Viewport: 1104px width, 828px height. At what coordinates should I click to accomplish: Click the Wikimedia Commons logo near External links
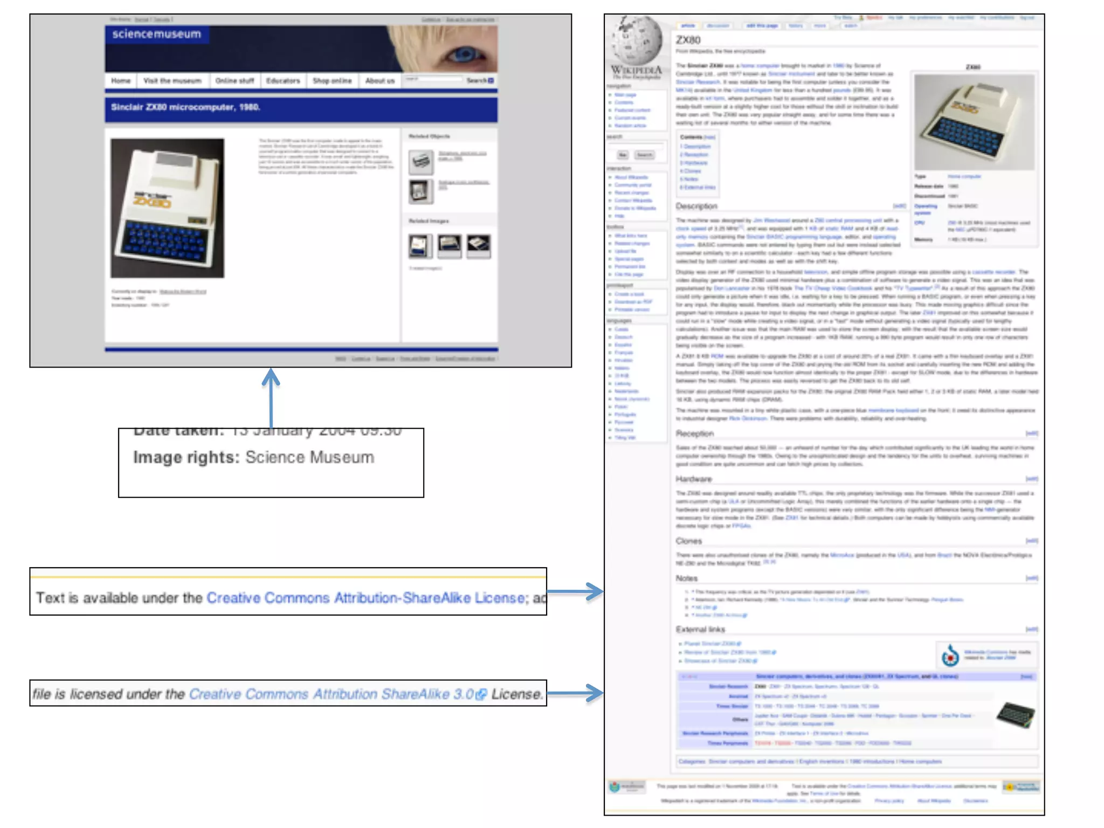[x=950, y=656]
